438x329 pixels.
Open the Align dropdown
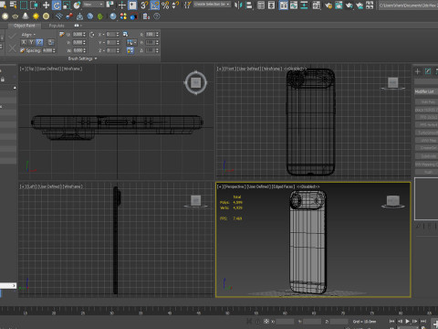[x=28, y=35]
